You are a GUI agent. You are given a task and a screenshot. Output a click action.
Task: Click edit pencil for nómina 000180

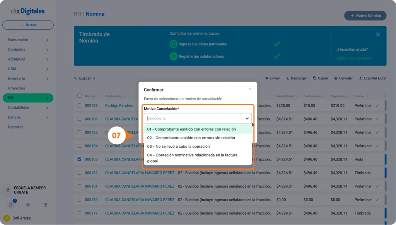click(377, 200)
